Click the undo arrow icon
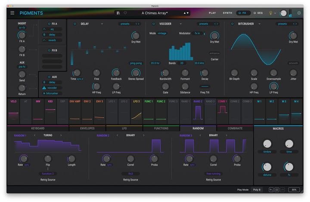 click(x=271, y=190)
